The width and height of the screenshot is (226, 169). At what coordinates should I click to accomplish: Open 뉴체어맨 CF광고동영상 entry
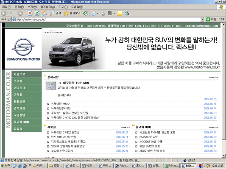point(65,132)
